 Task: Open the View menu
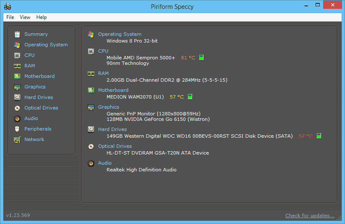coord(25,17)
